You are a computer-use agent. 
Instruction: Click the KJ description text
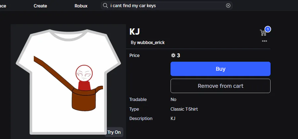pyautogui.click(x=173, y=118)
